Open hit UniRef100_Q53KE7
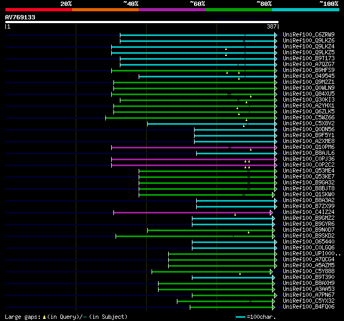This screenshot has height=321, width=344. point(309,177)
